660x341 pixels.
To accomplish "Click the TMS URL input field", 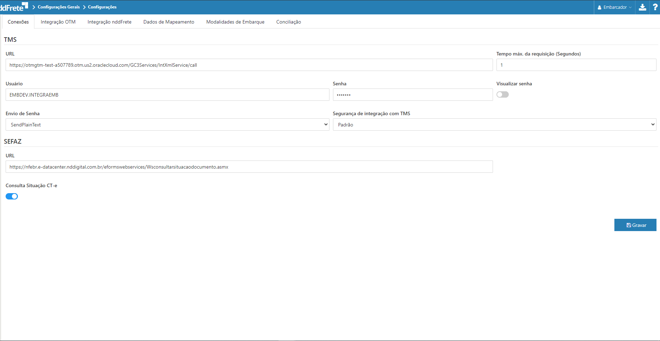I will tap(249, 65).
